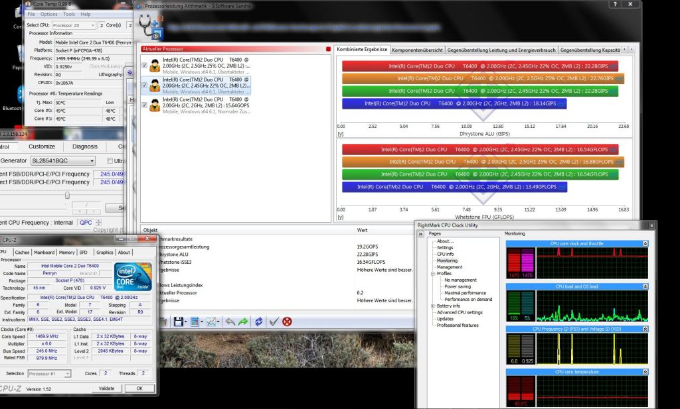This screenshot has width=680, height=409.
Task: Open the Help menu in Core Temp
Action: pyautogui.click(x=86, y=14)
